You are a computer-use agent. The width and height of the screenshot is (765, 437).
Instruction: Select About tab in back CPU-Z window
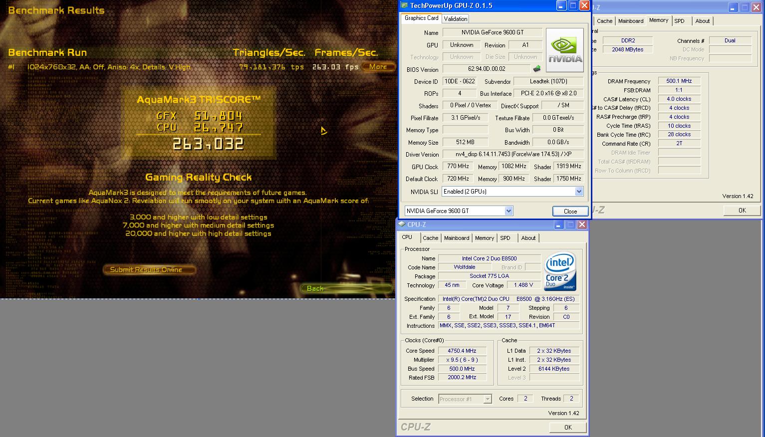(x=703, y=21)
